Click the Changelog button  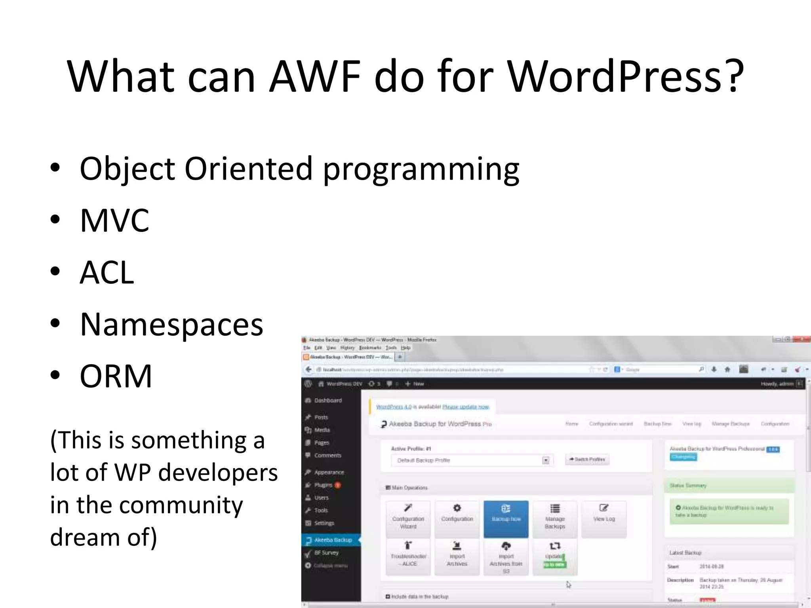point(683,457)
